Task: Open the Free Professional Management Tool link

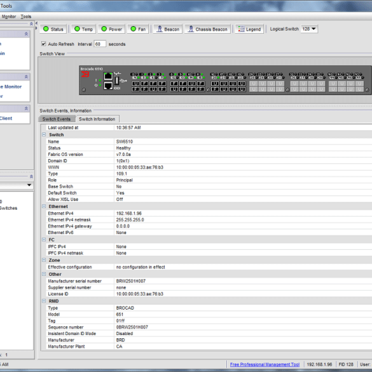Action: click(265, 364)
